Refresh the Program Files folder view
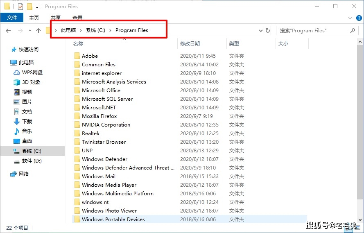364x233 pixels. [268, 31]
